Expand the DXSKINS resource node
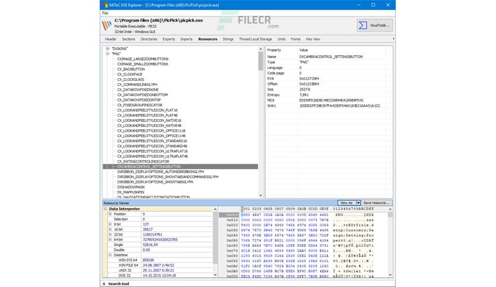The height and width of the screenshot is (287, 496). click(x=107, y=49)
